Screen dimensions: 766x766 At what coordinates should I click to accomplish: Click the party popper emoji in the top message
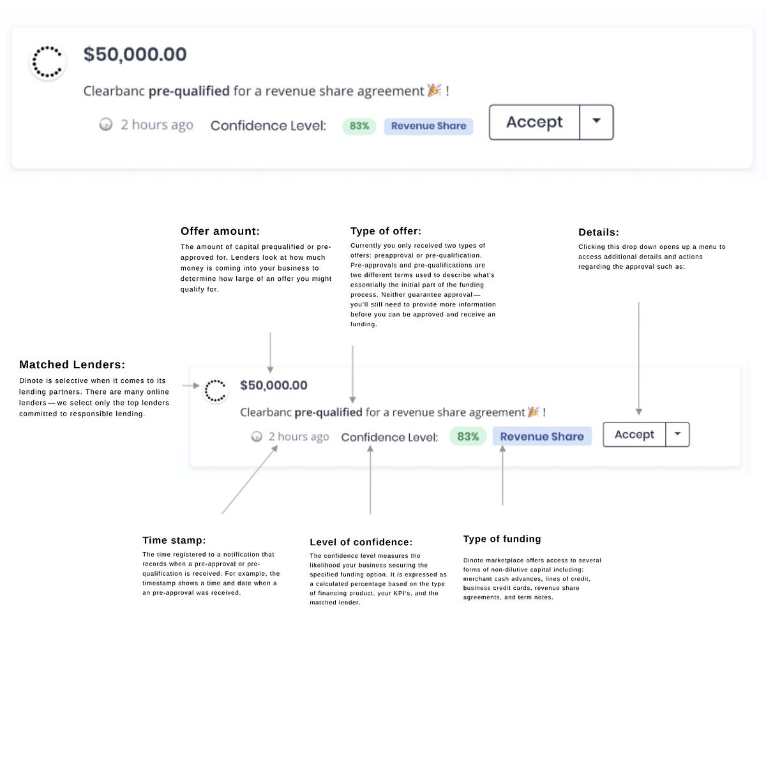433,90
